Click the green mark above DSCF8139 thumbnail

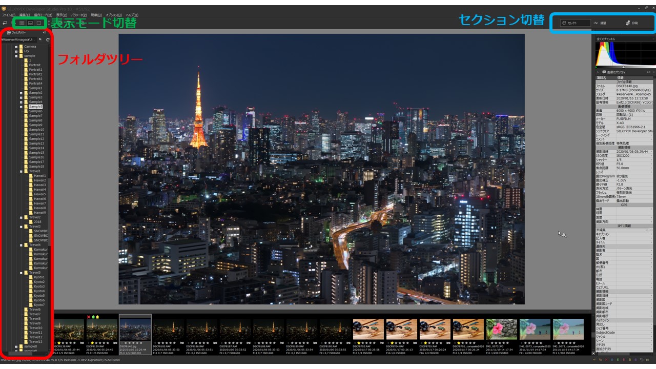coord(93,317)
